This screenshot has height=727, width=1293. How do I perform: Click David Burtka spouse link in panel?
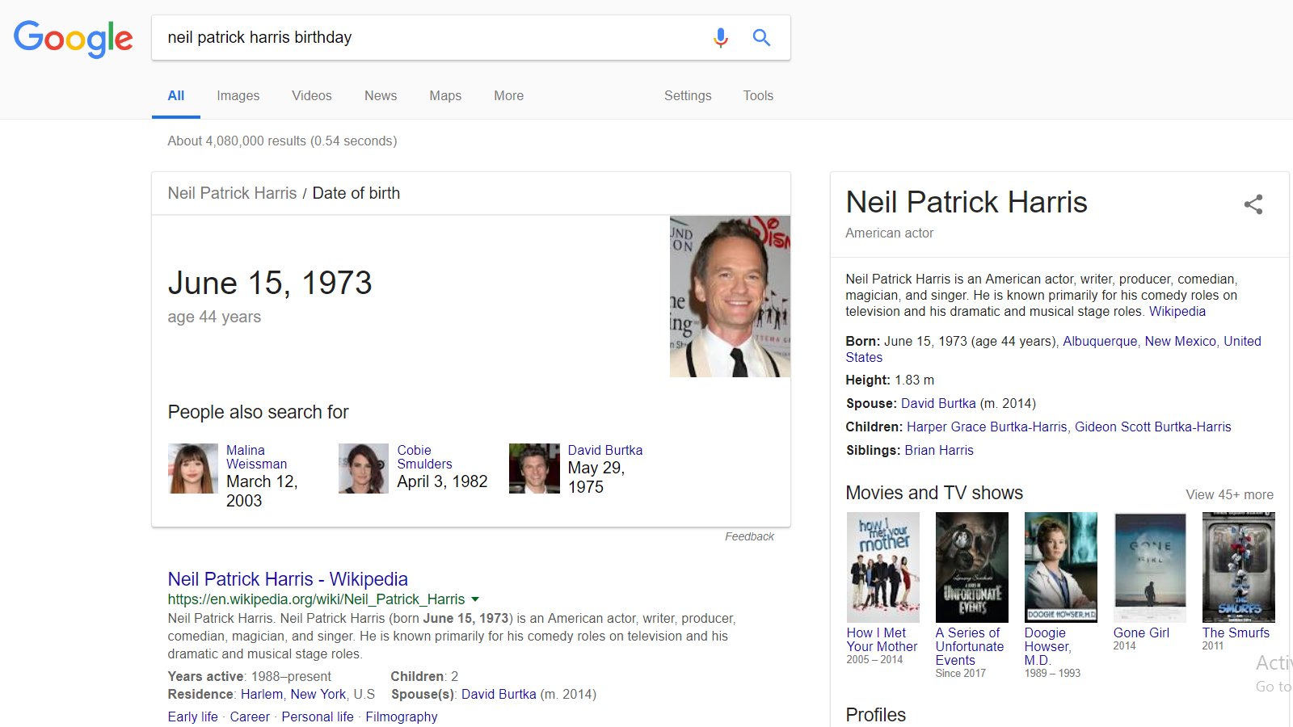point(938,403)
